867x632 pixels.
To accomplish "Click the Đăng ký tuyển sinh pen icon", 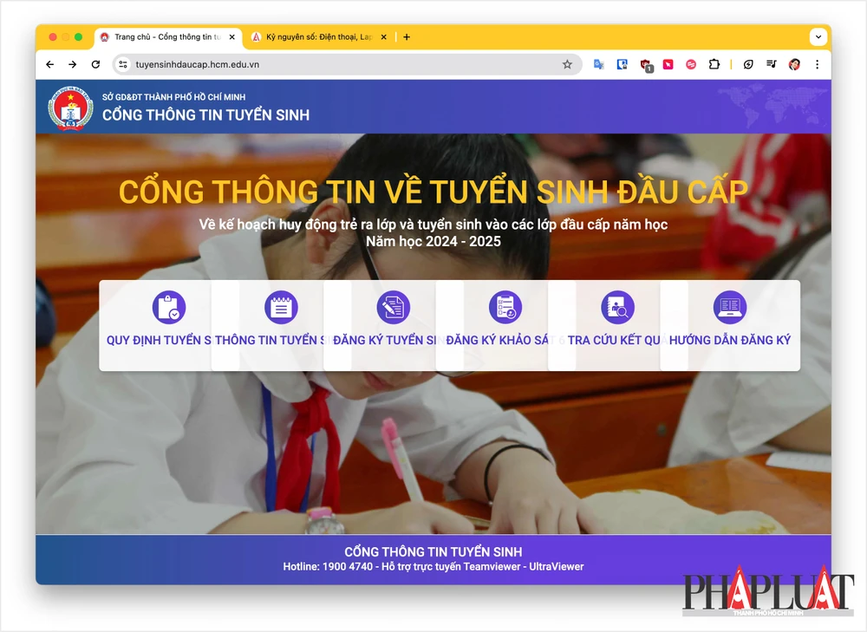I will coord(393,306).
